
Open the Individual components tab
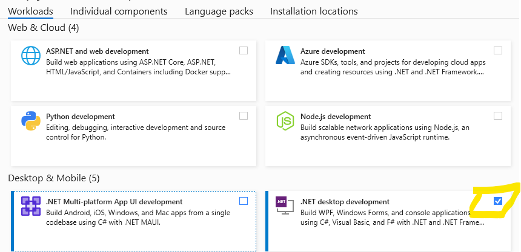pyautogui.click(x=119, y=11)
